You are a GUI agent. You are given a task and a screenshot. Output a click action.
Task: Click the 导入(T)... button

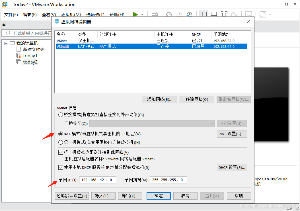click(103, 196)
